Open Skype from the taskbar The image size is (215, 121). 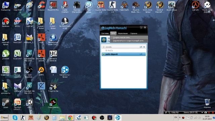15,118
